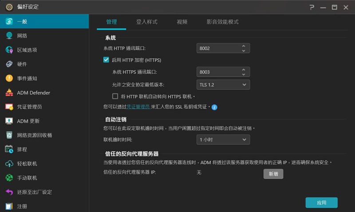Click the 新增 button for proxy IP
The width and height of the screenshot is (355, 212).
(273, 174)
